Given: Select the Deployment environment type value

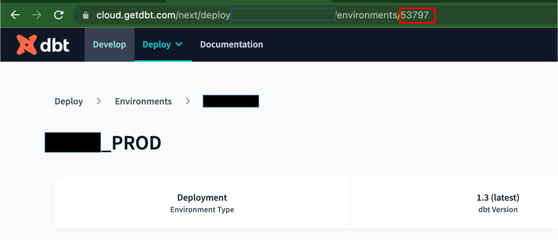Looking at the screenshot, I should click(202, 198).
